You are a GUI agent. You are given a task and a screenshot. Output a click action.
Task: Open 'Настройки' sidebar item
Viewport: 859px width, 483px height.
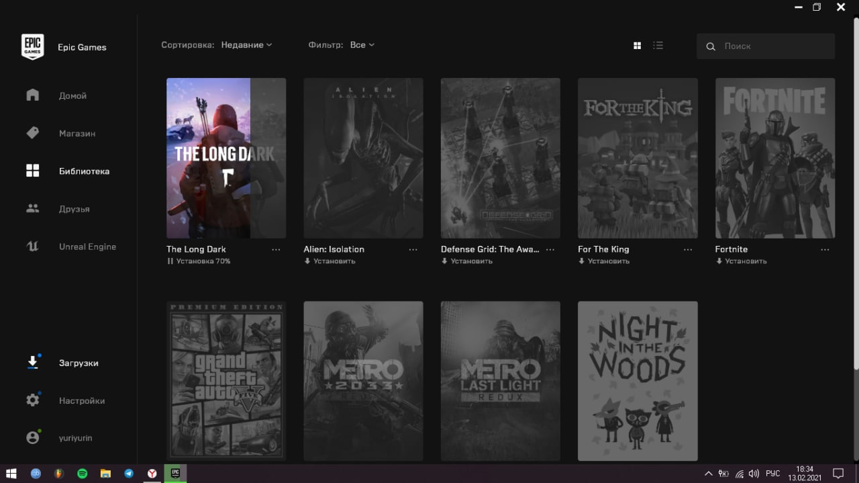pyautogui.click(x=82, y=400)
